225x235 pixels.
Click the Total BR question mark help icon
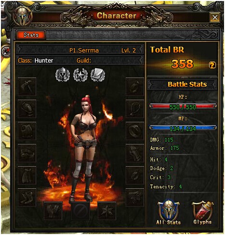pyautogui.click(x=212, y=65)
